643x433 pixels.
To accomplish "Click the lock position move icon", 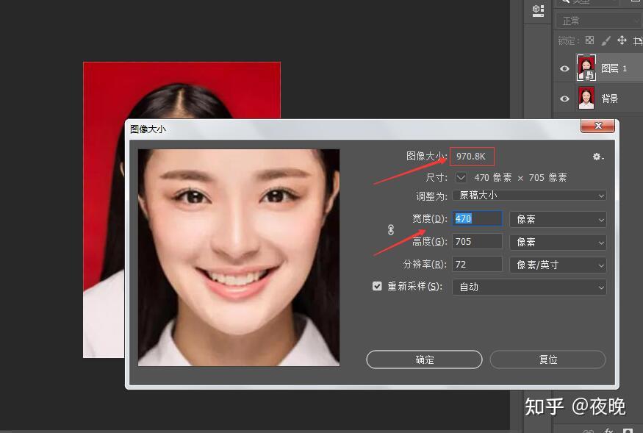I will [622, 40].
